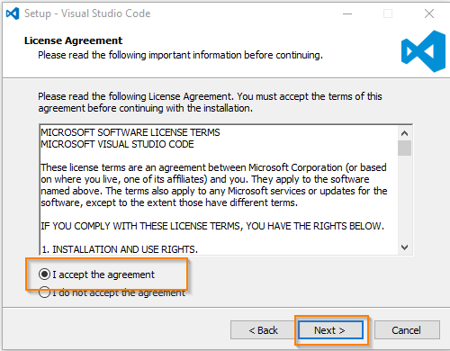Screen dimensions: 450x351
Task: Click the "License Agreement" heading
Action: [74, 40]
